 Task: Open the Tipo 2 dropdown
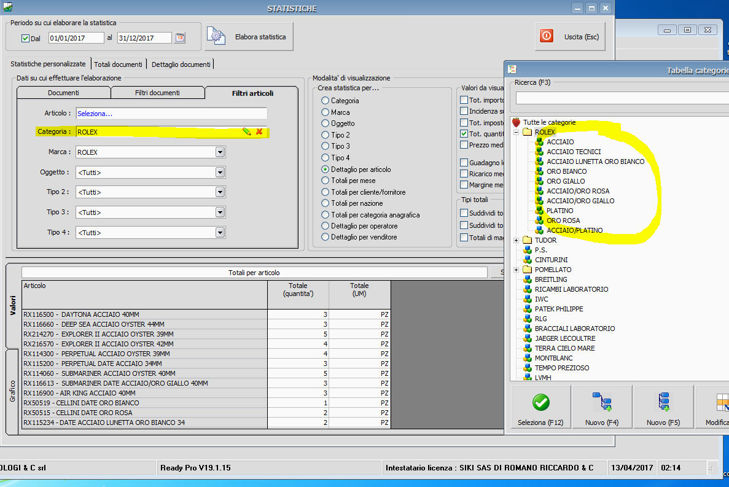click(220, 192)
